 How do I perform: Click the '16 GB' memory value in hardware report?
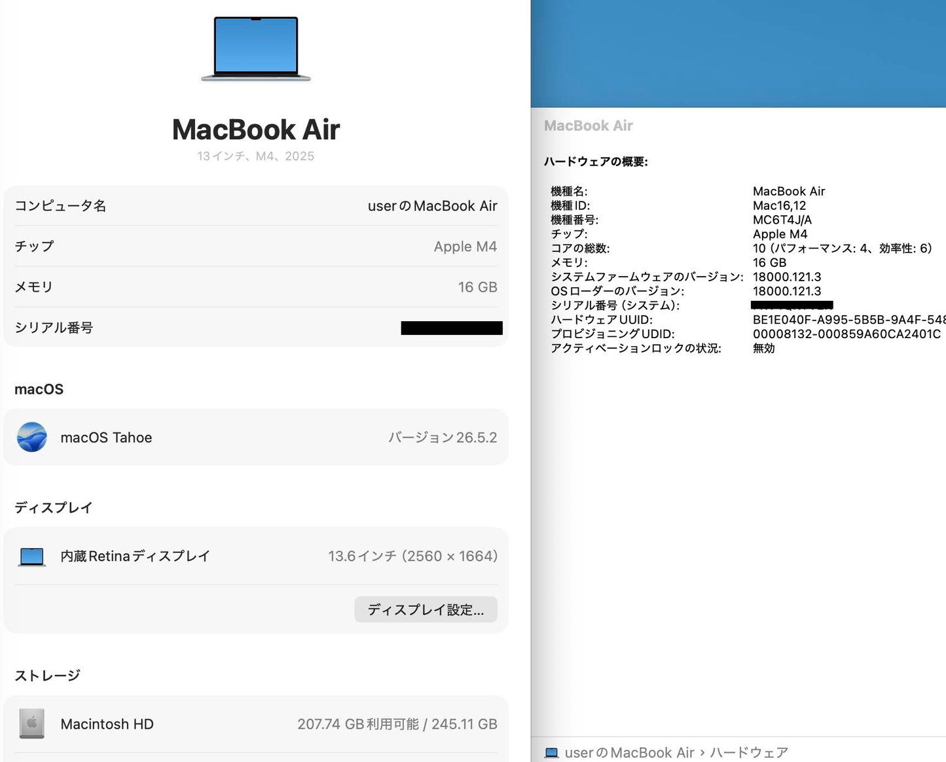[769, 263]
